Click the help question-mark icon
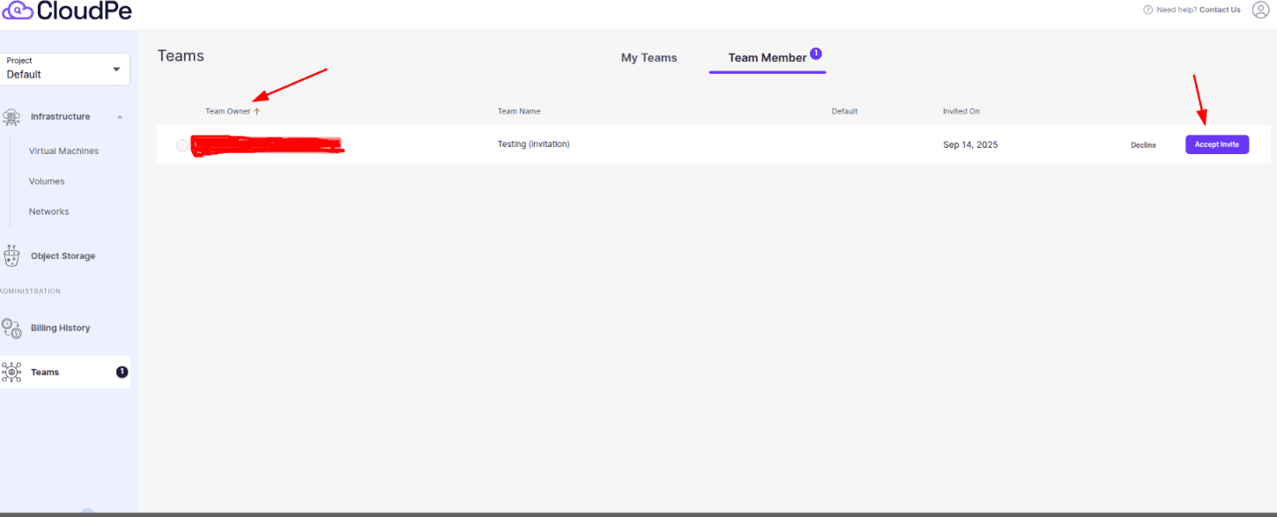 pos(1147,10)
